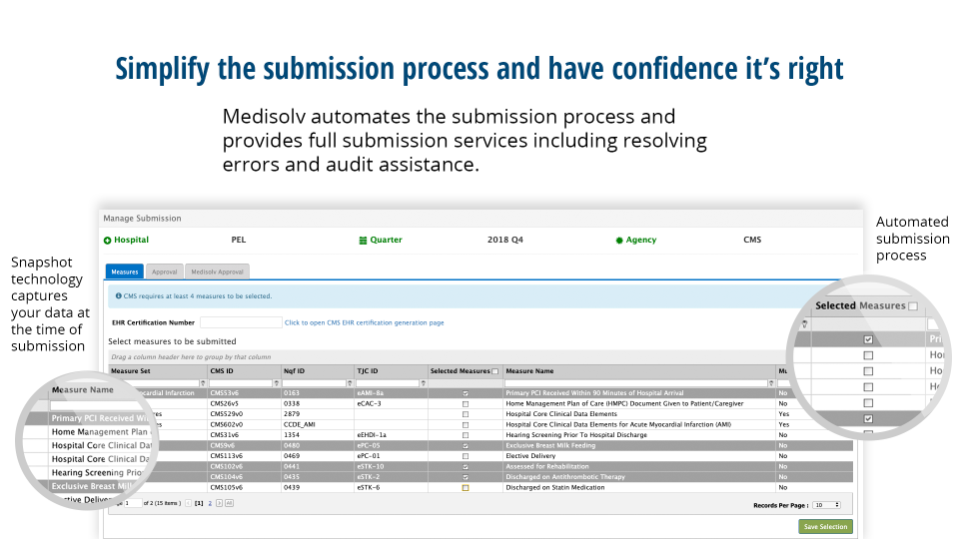
Task: Click the quarter value 2018 Q4
Action: point(505,240)
